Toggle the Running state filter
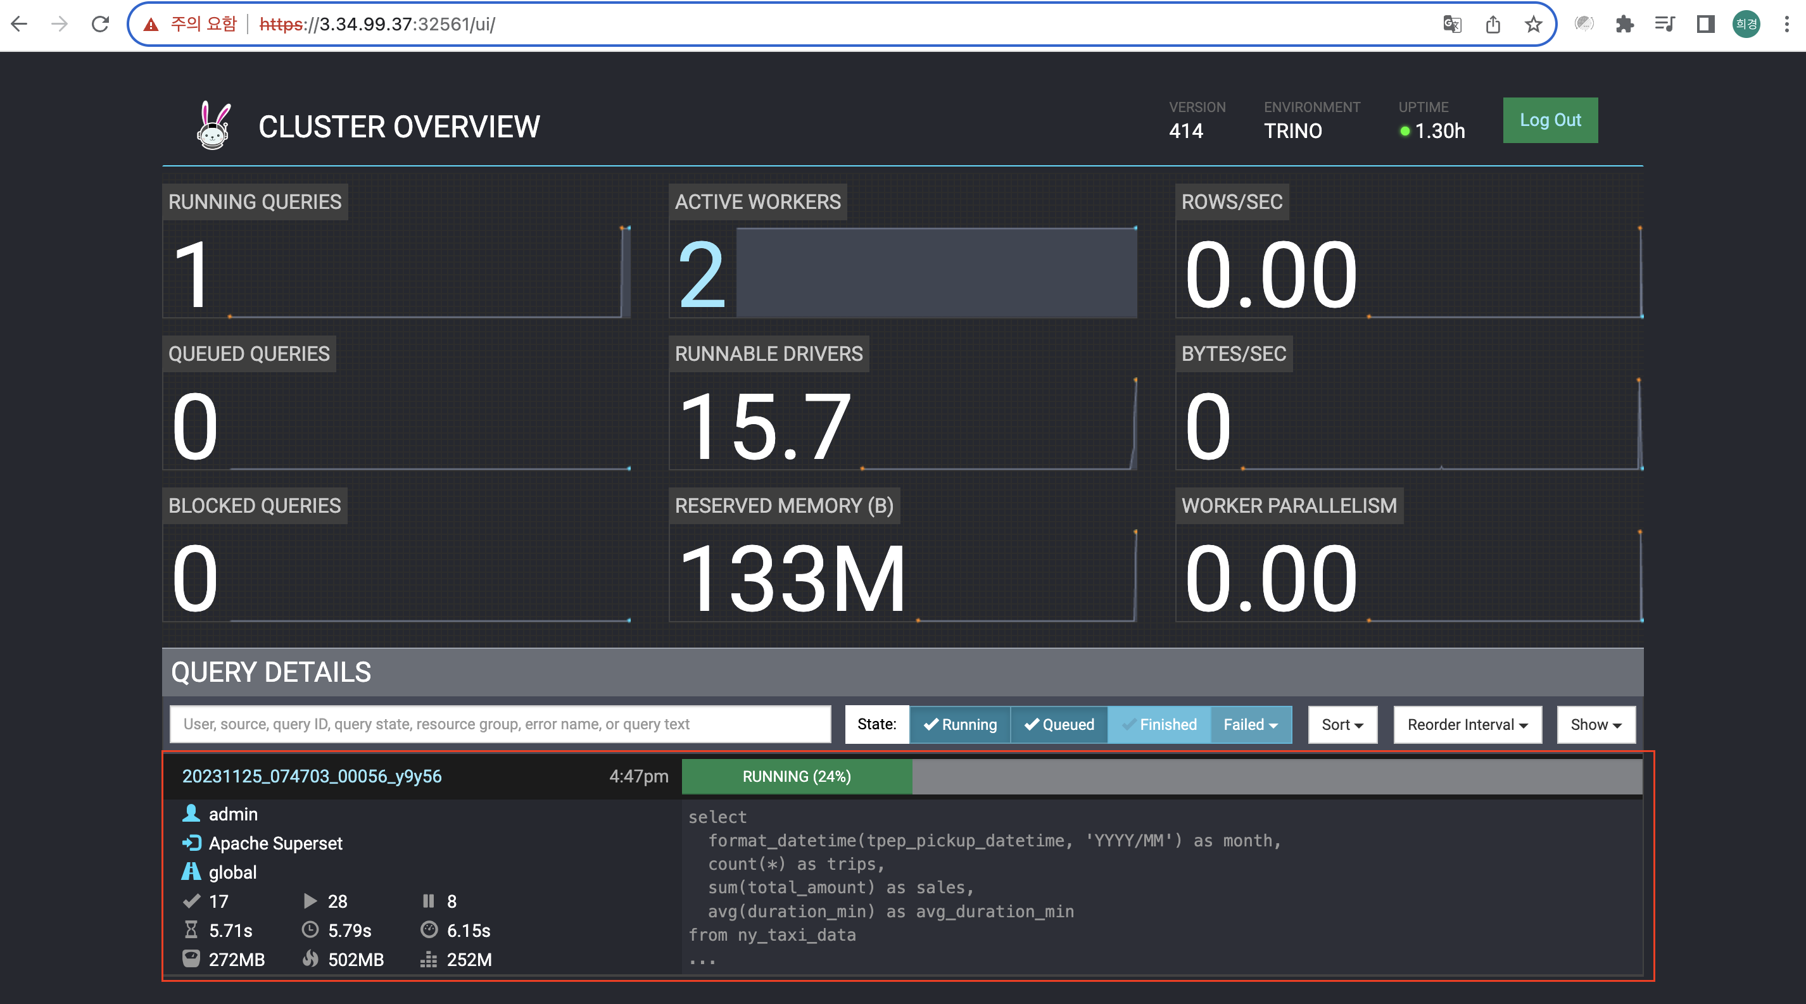The image size is (1806, 1004). coord(960,724)
